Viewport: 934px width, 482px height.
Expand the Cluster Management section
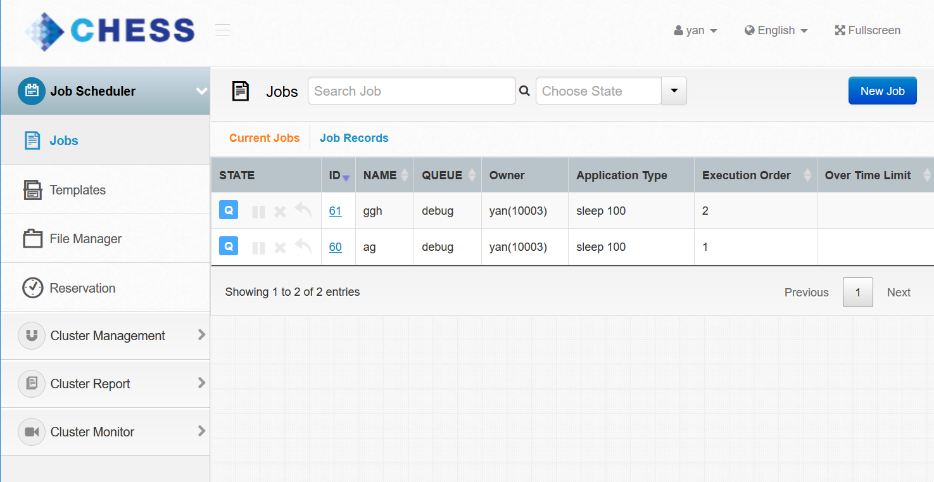(x=202, y=334)
